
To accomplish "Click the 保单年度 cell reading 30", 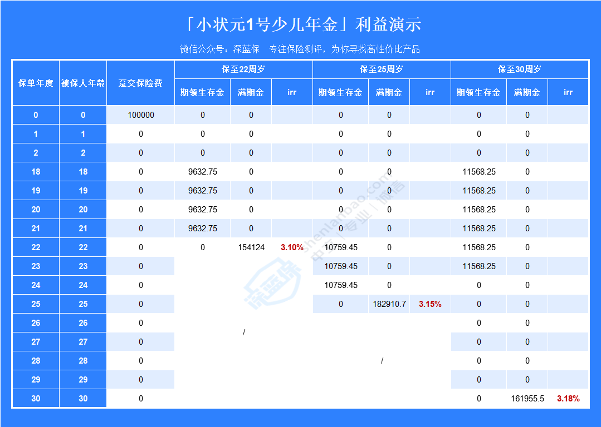I will [x=36, y=399].
